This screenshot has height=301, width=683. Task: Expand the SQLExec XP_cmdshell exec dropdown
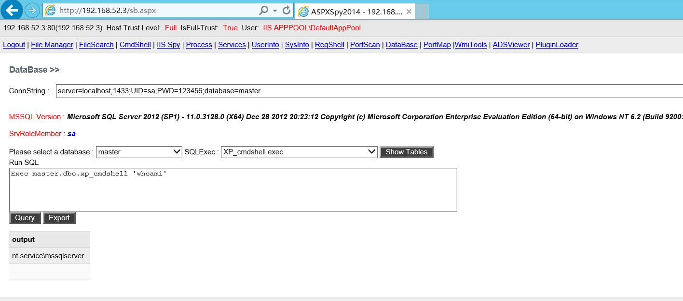[x=299, y=152]
